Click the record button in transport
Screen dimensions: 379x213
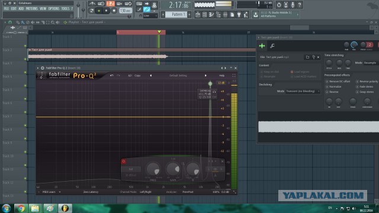(x=114, y=11)
